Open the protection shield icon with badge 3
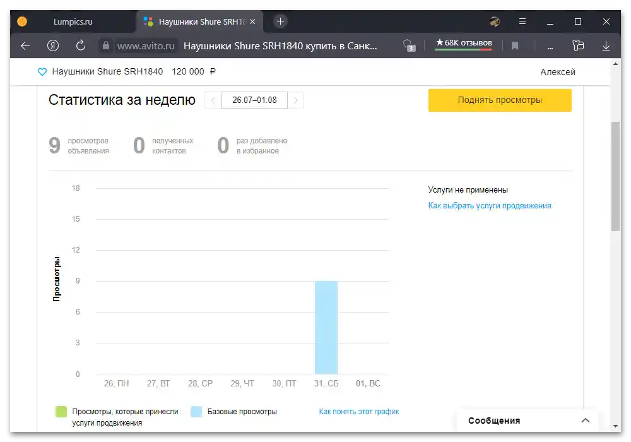This screenshot has height=442, width=631. click(409, 45)
